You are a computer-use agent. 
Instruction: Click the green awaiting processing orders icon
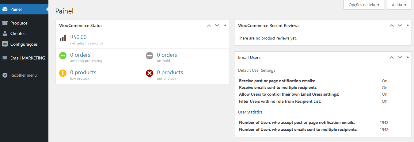[63, 56]
